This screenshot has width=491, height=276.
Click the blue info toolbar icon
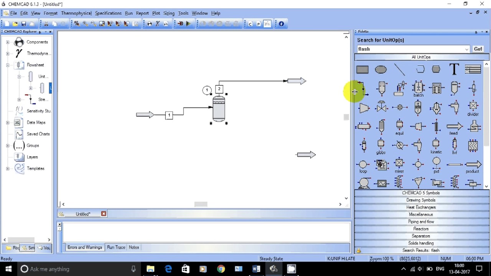click(x=281, y=24)
